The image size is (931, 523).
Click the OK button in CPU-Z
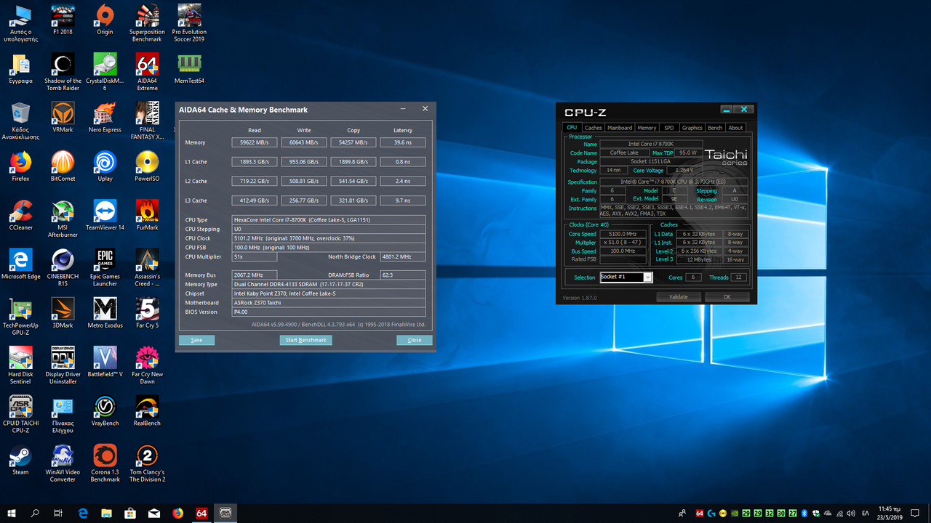click(x=727, y=296)
